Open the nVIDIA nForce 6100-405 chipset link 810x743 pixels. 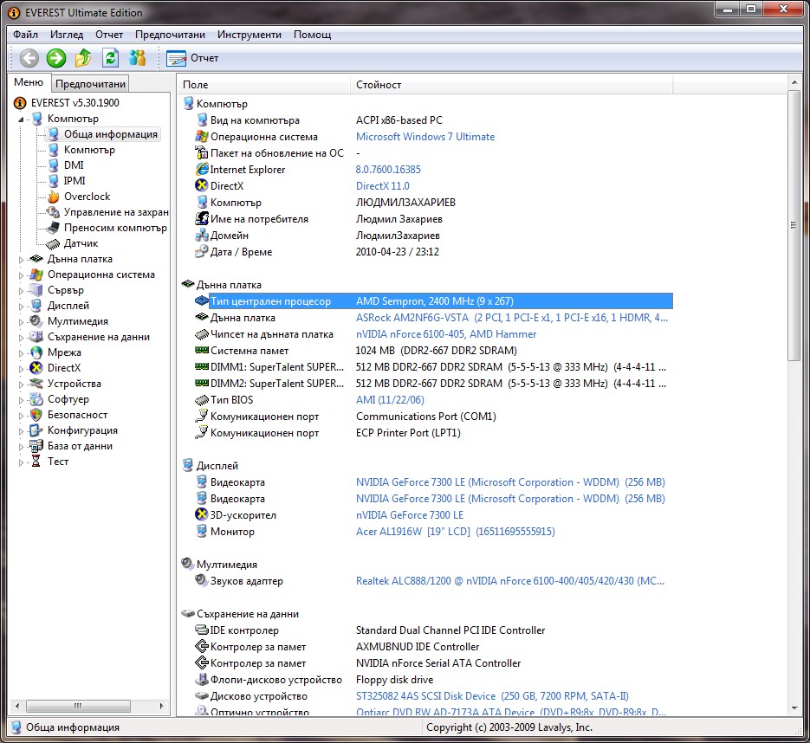point(446,334)
